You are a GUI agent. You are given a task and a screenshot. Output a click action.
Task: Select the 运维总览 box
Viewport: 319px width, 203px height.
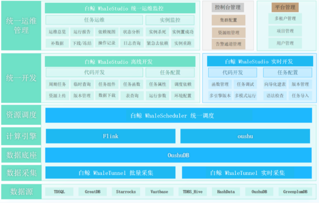click(57, 32)
